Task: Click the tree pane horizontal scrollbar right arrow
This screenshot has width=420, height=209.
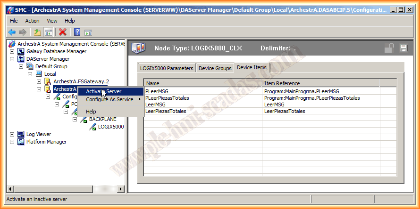Action: pyautogui.click(x=121, y=189)
